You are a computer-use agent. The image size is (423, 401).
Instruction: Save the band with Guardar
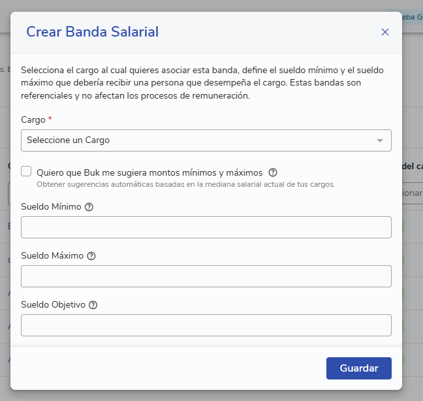coord(359,368)
